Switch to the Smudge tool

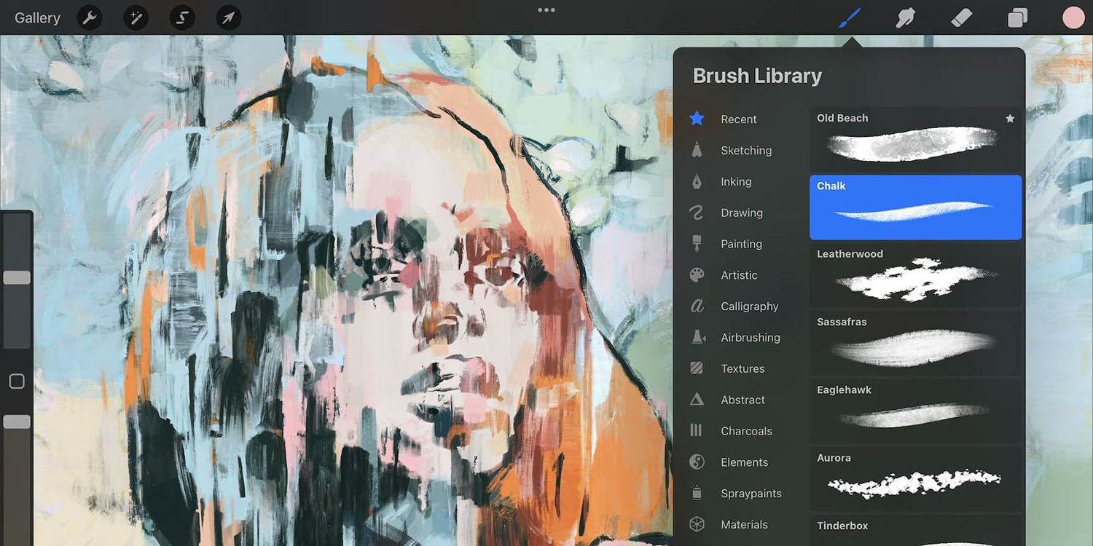(x=905, y=17)
